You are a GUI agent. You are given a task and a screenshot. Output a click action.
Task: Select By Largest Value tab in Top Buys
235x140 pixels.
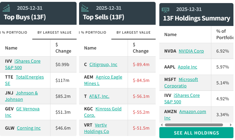(54, 32)
